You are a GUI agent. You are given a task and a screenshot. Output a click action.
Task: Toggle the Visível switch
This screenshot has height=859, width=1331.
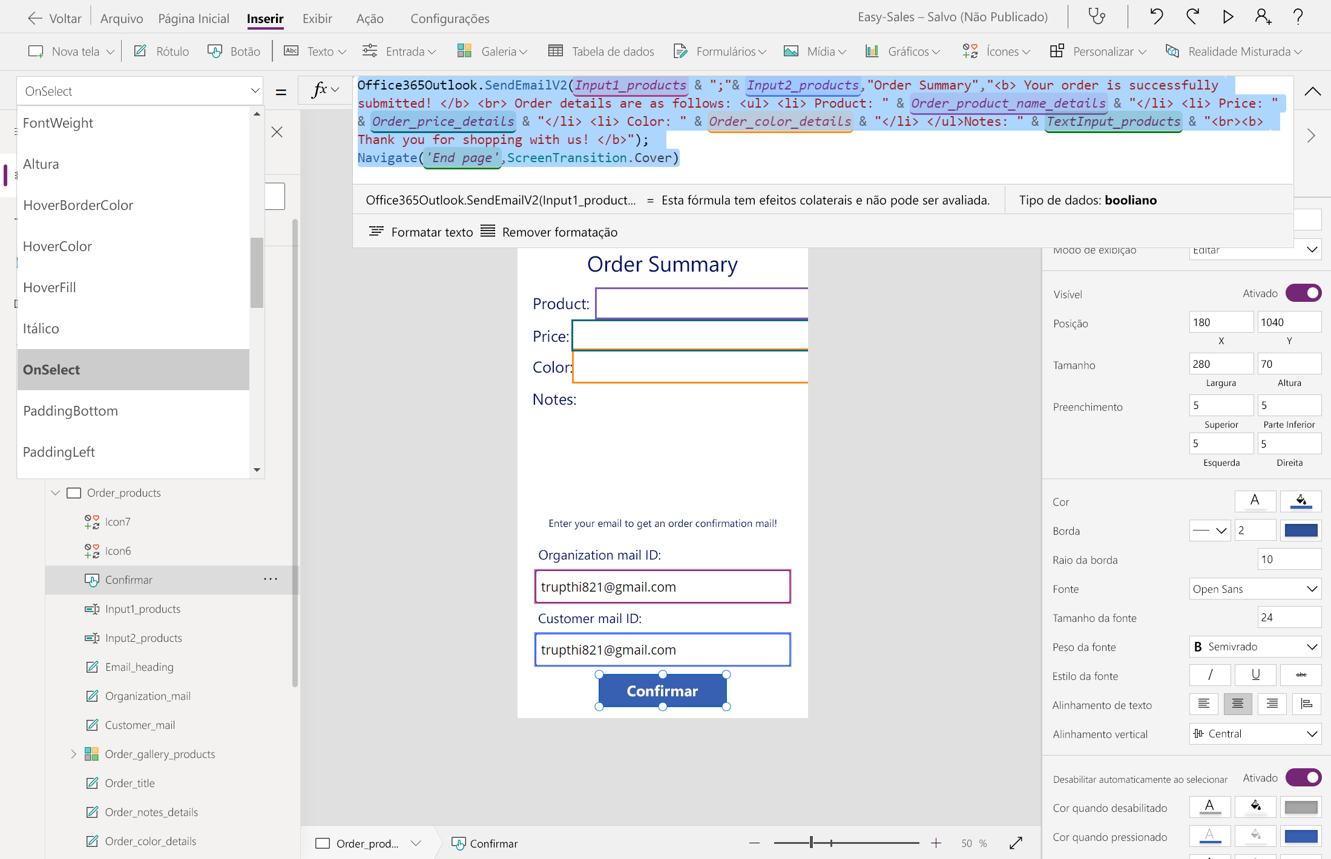point(1303,293)
